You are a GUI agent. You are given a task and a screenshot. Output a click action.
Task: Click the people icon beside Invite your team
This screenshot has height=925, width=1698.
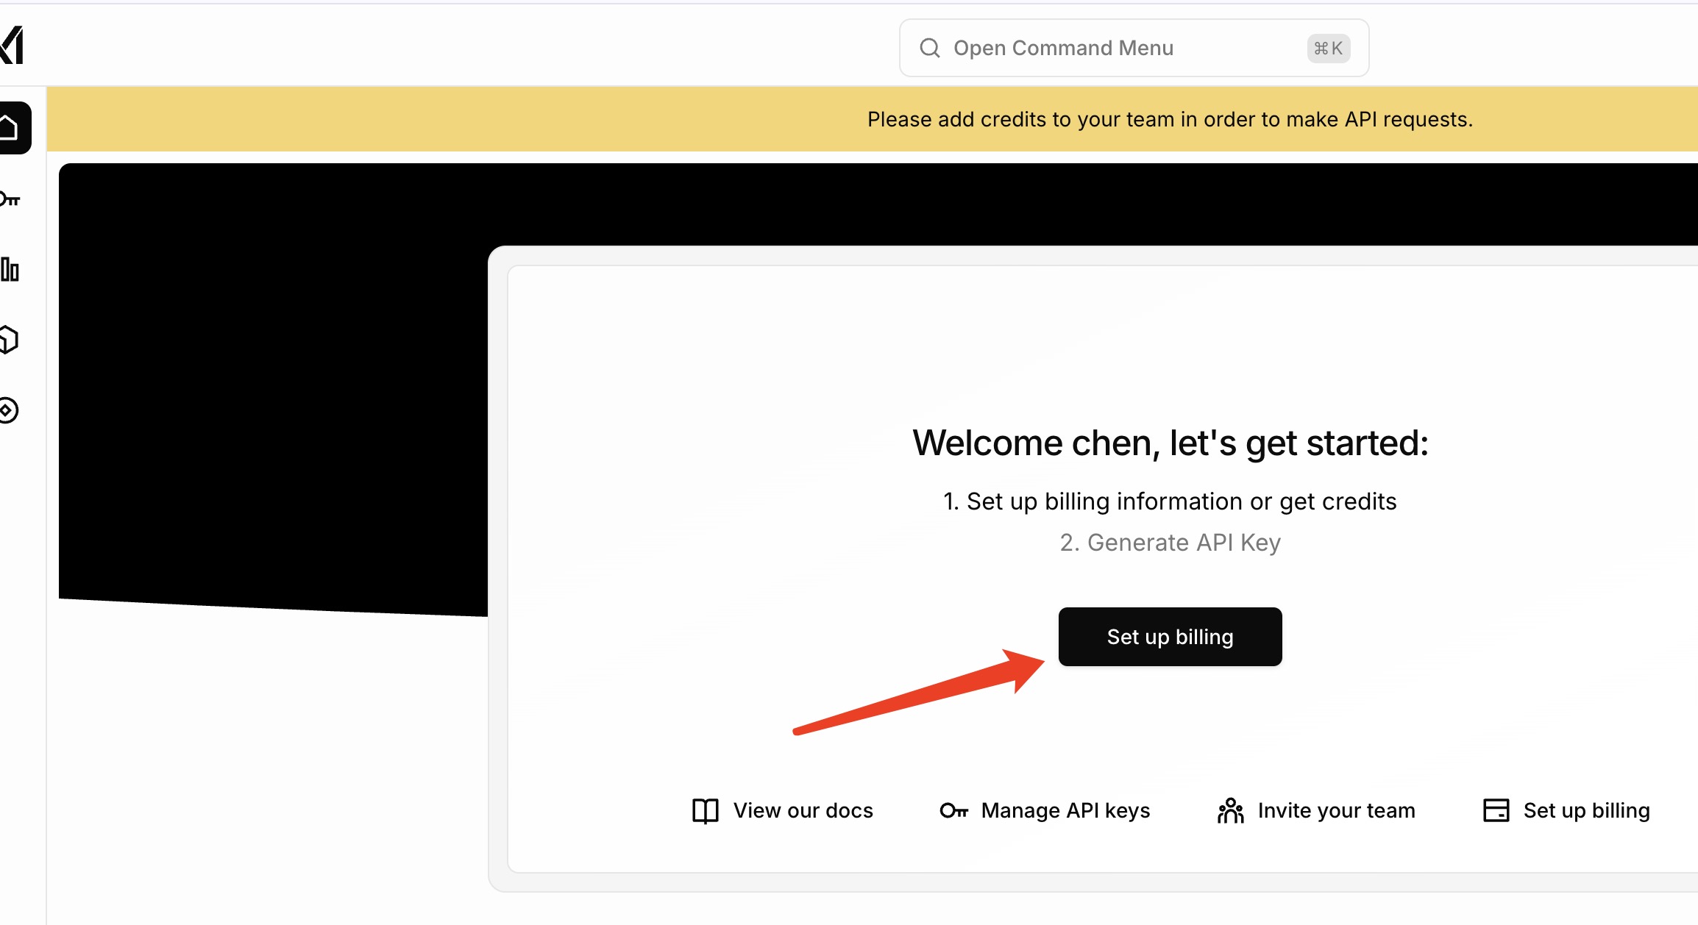coord(1230,810)
